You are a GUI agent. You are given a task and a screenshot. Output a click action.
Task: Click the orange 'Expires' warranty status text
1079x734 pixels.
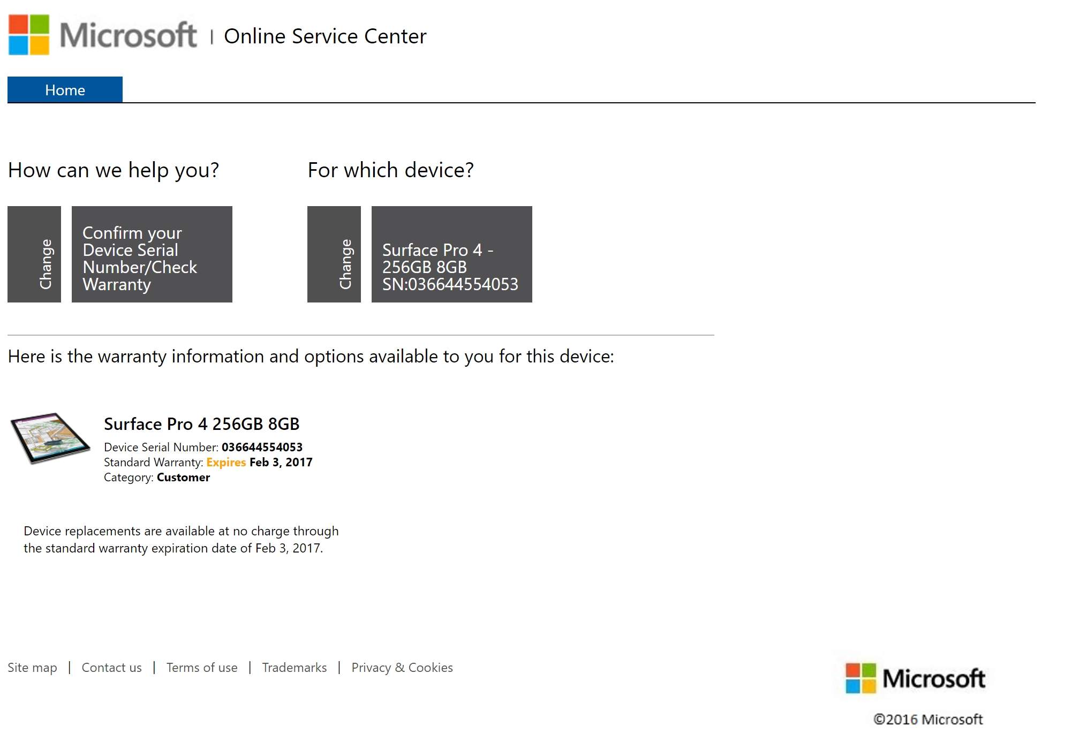[226, 462]
